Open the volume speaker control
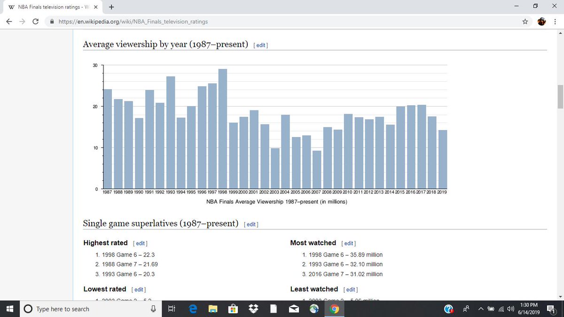 point(510,309)
